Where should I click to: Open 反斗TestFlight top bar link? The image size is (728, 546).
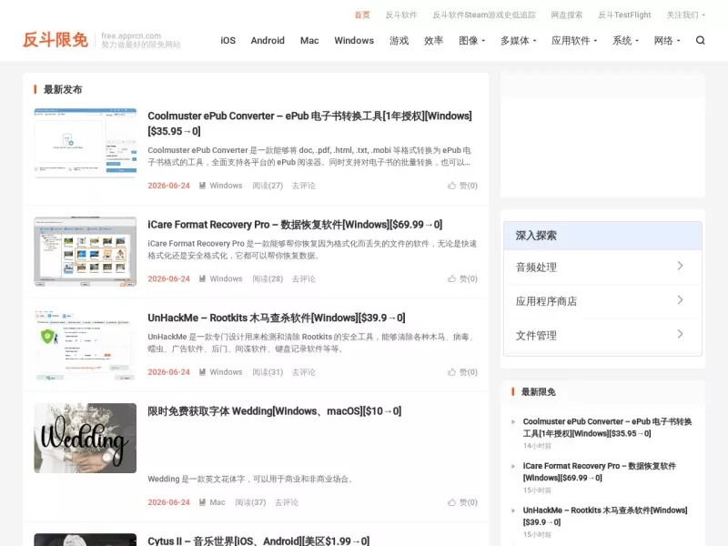coord(624,15)
